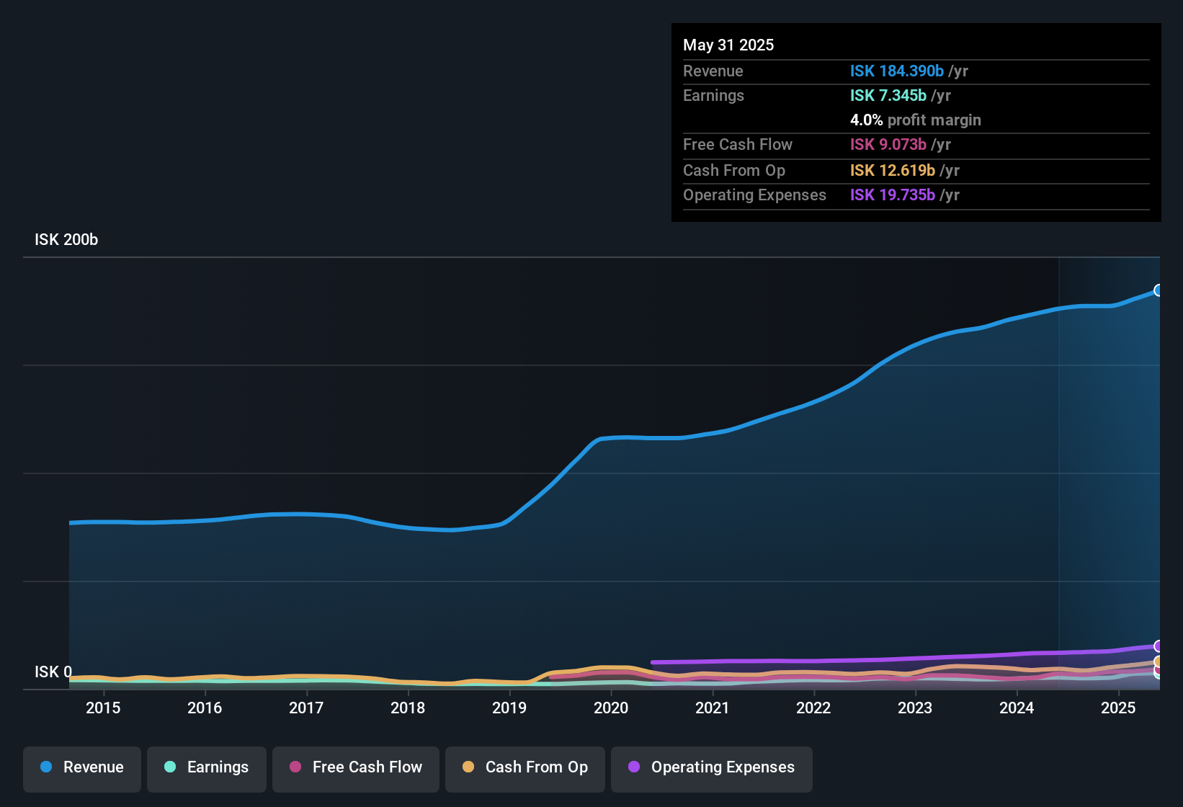Click the 4.0% profit margin text
Viewport: 1183px width, 807px height.
(x=916, y=120)
